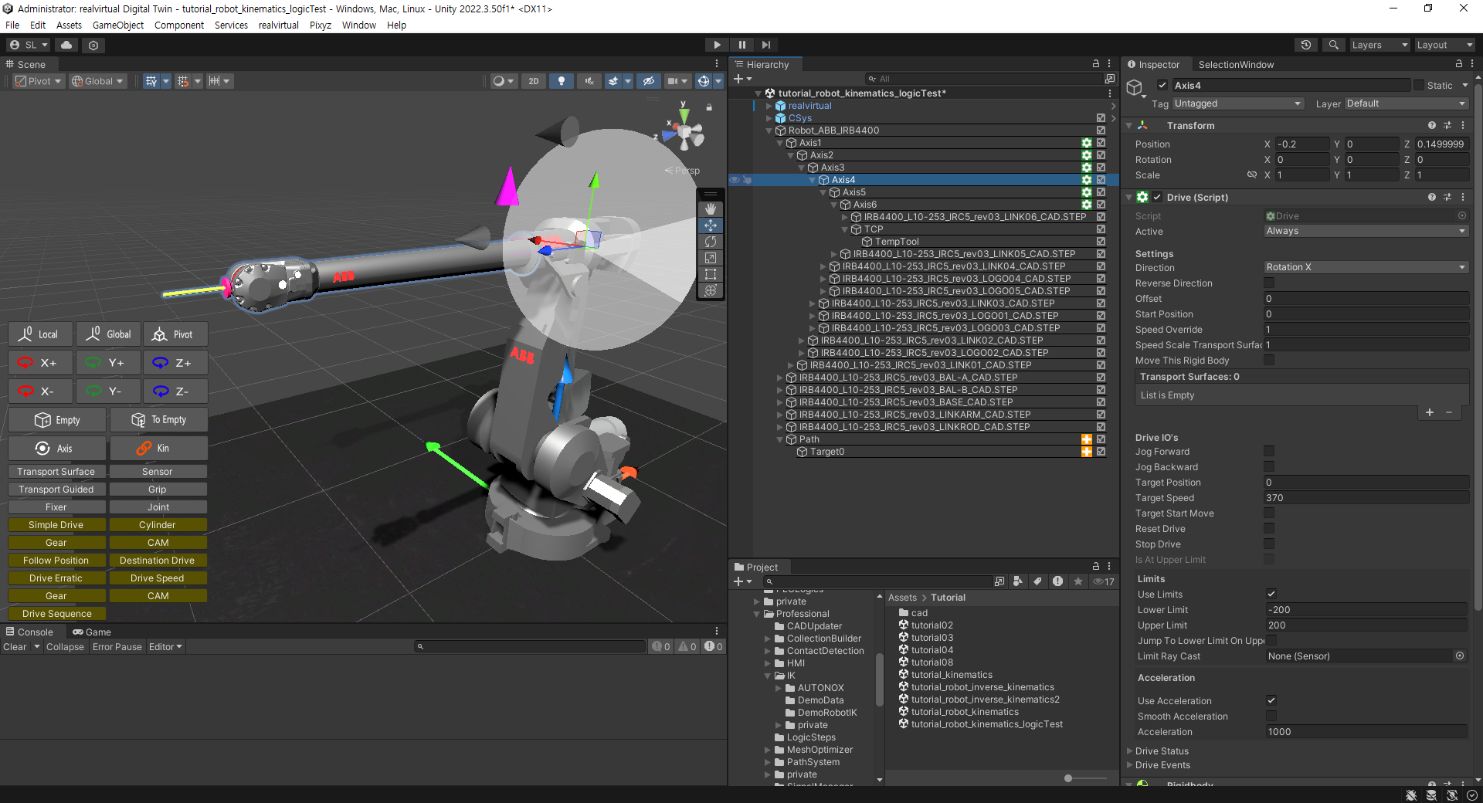Toggle Move This Rigid Body checkbox
The width and height of the screenshot is (1483, 803).
1269,361
